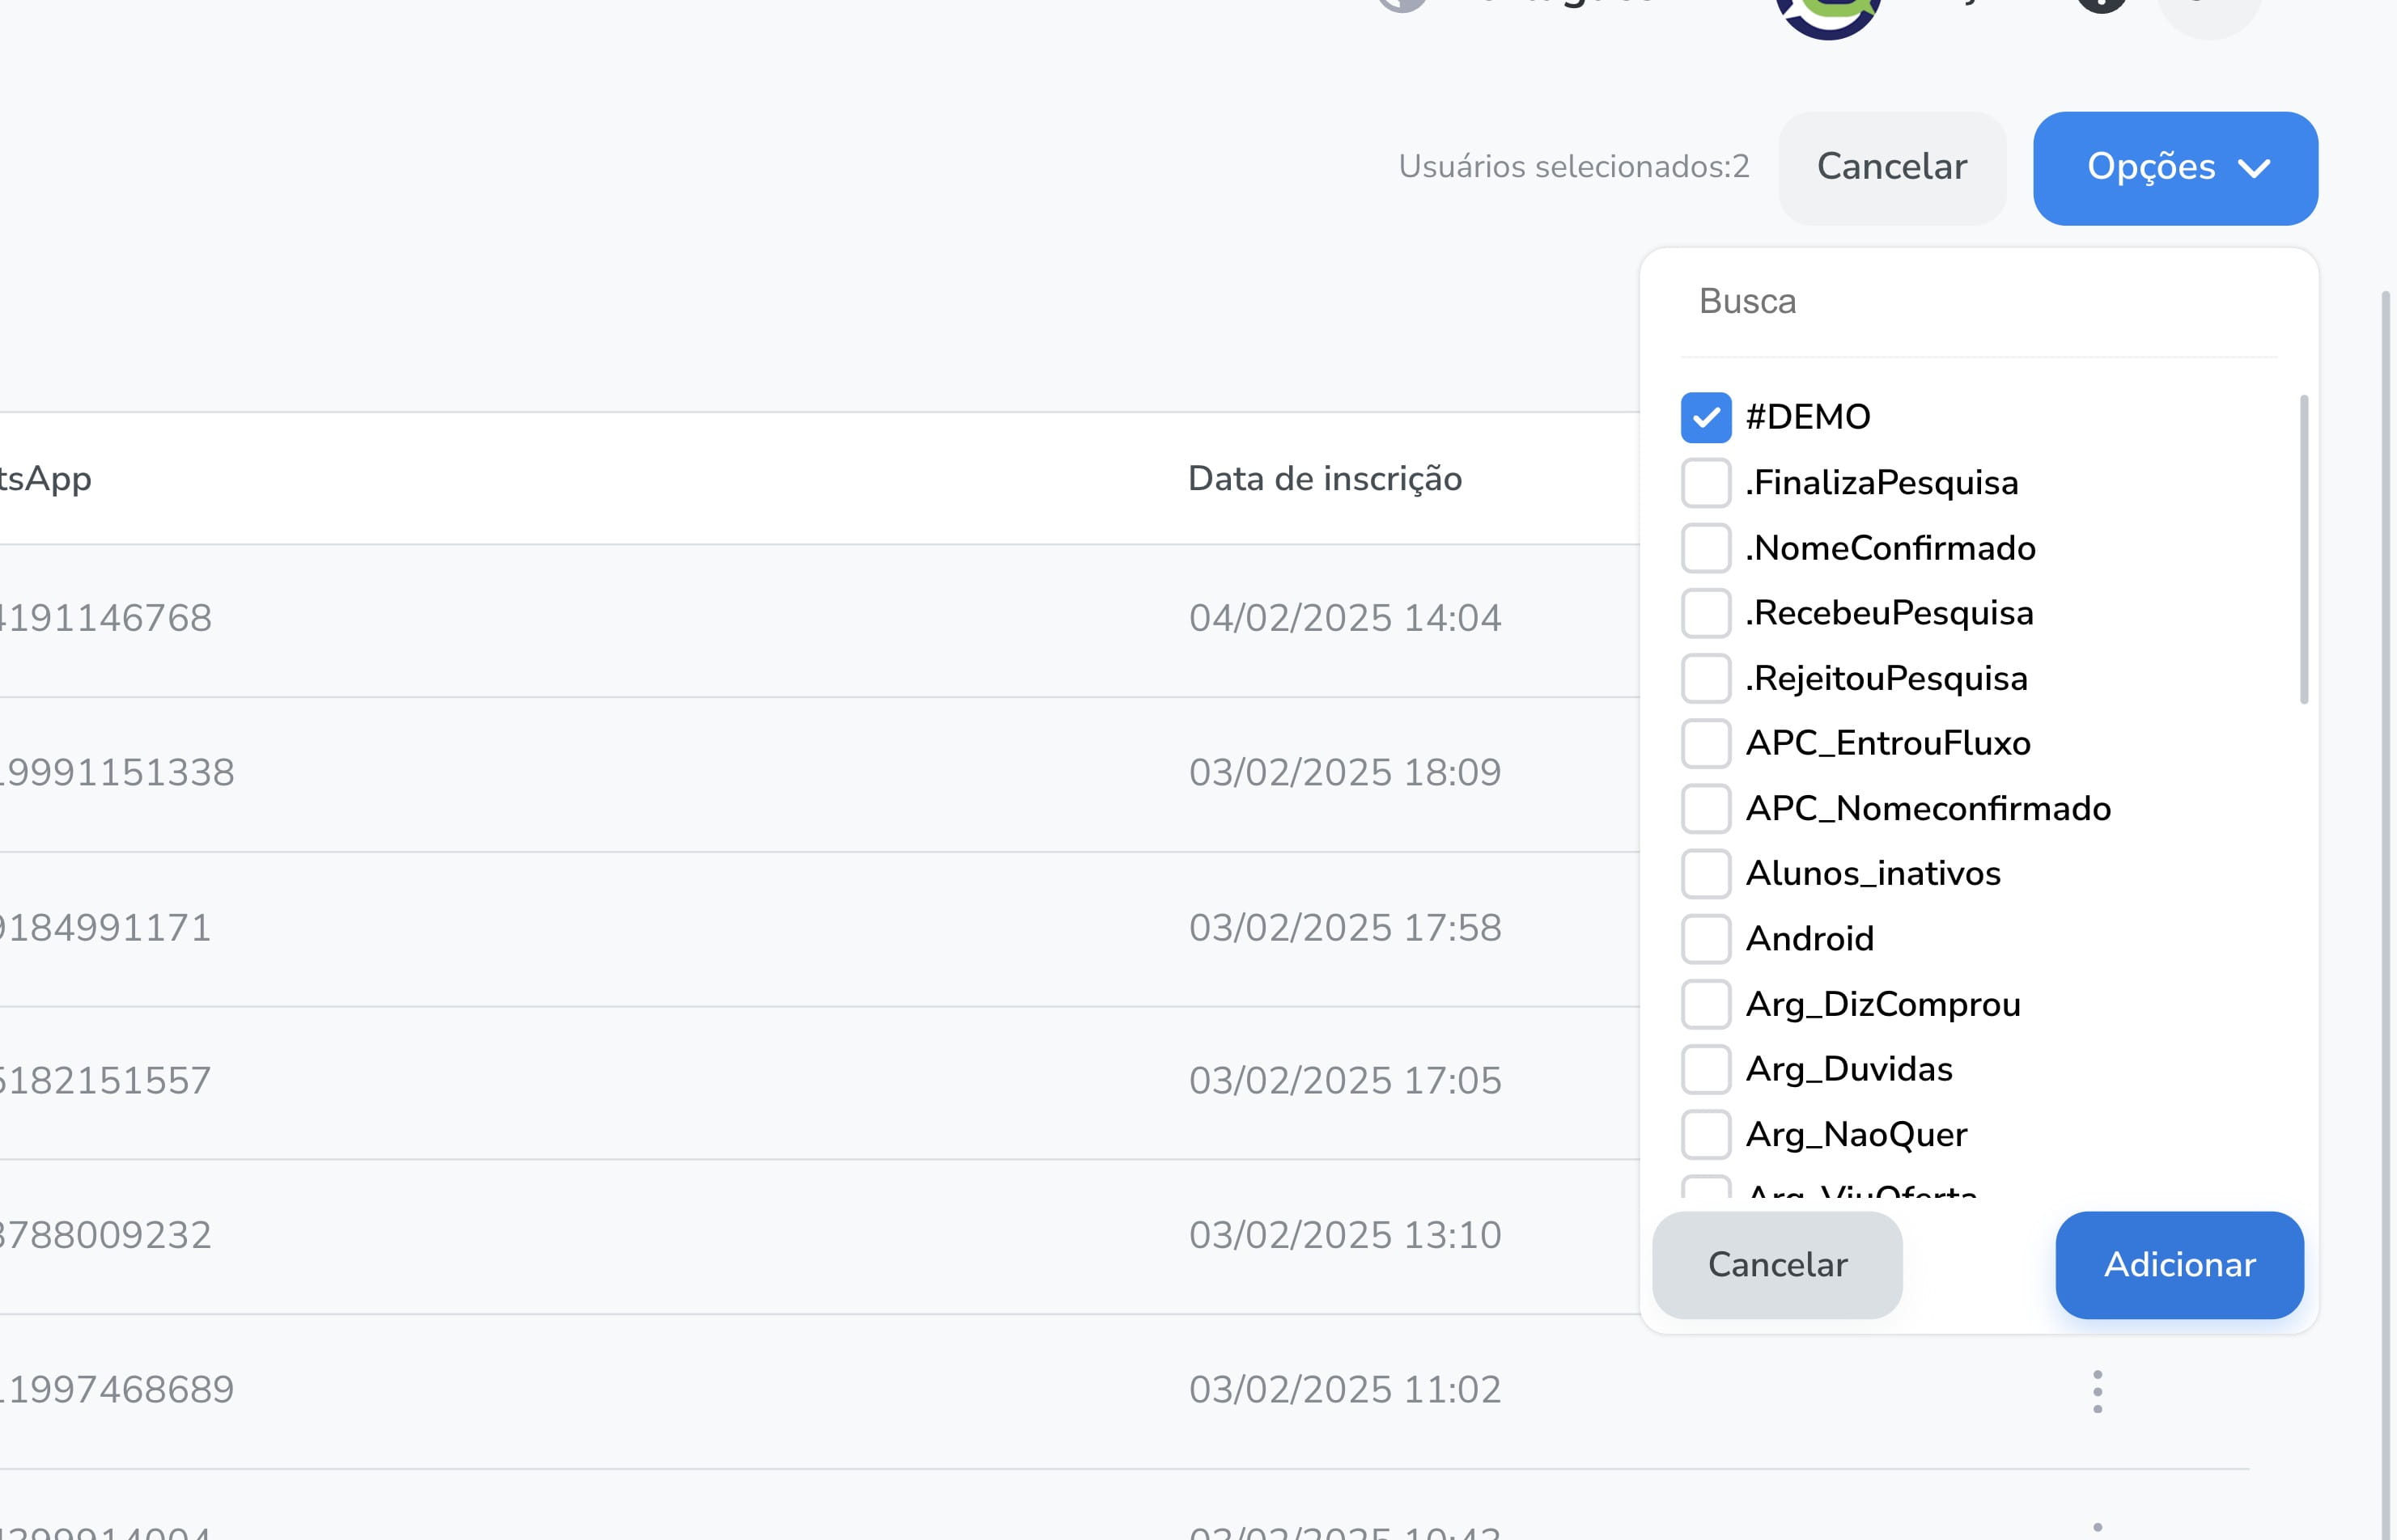Screen dimensions: 2397x1540
Task: Click the phone number ending 191146768
Action: 106,618
